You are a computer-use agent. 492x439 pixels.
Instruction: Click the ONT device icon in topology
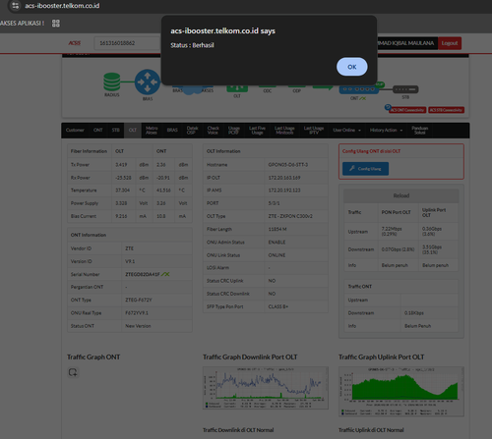pyautogui.click(x=359, y=89)
